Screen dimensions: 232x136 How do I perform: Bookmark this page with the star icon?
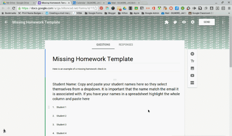pos(96,8)
